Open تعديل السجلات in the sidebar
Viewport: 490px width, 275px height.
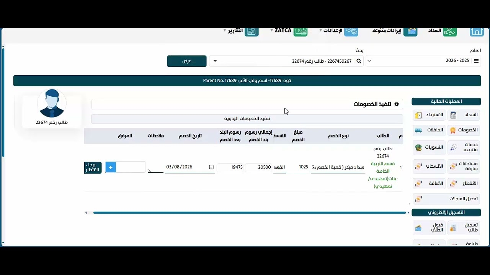[x=446, y=199]
